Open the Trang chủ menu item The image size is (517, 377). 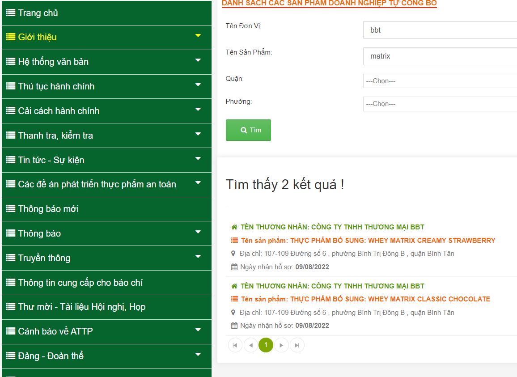[106, 13]
